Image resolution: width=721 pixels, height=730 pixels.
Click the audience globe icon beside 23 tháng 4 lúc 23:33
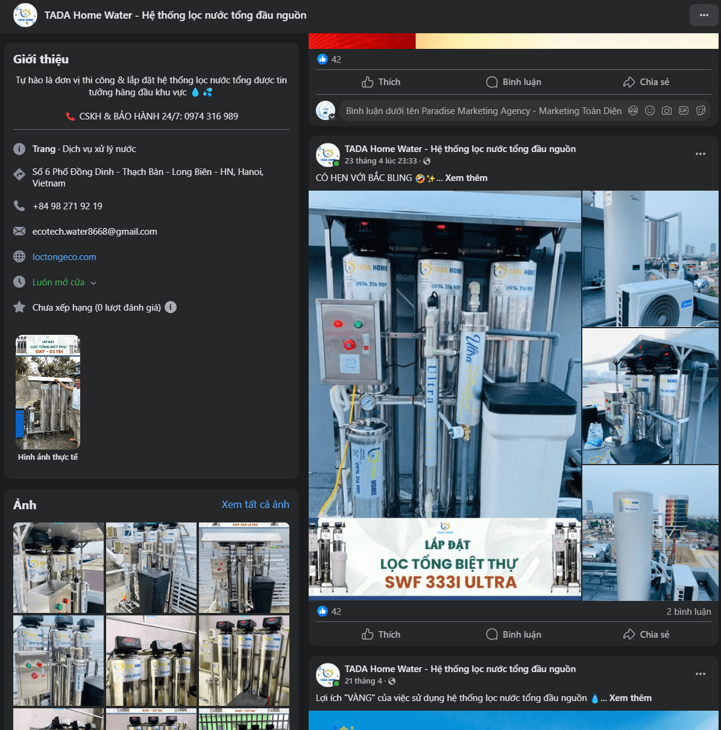(x=427, y=161)
